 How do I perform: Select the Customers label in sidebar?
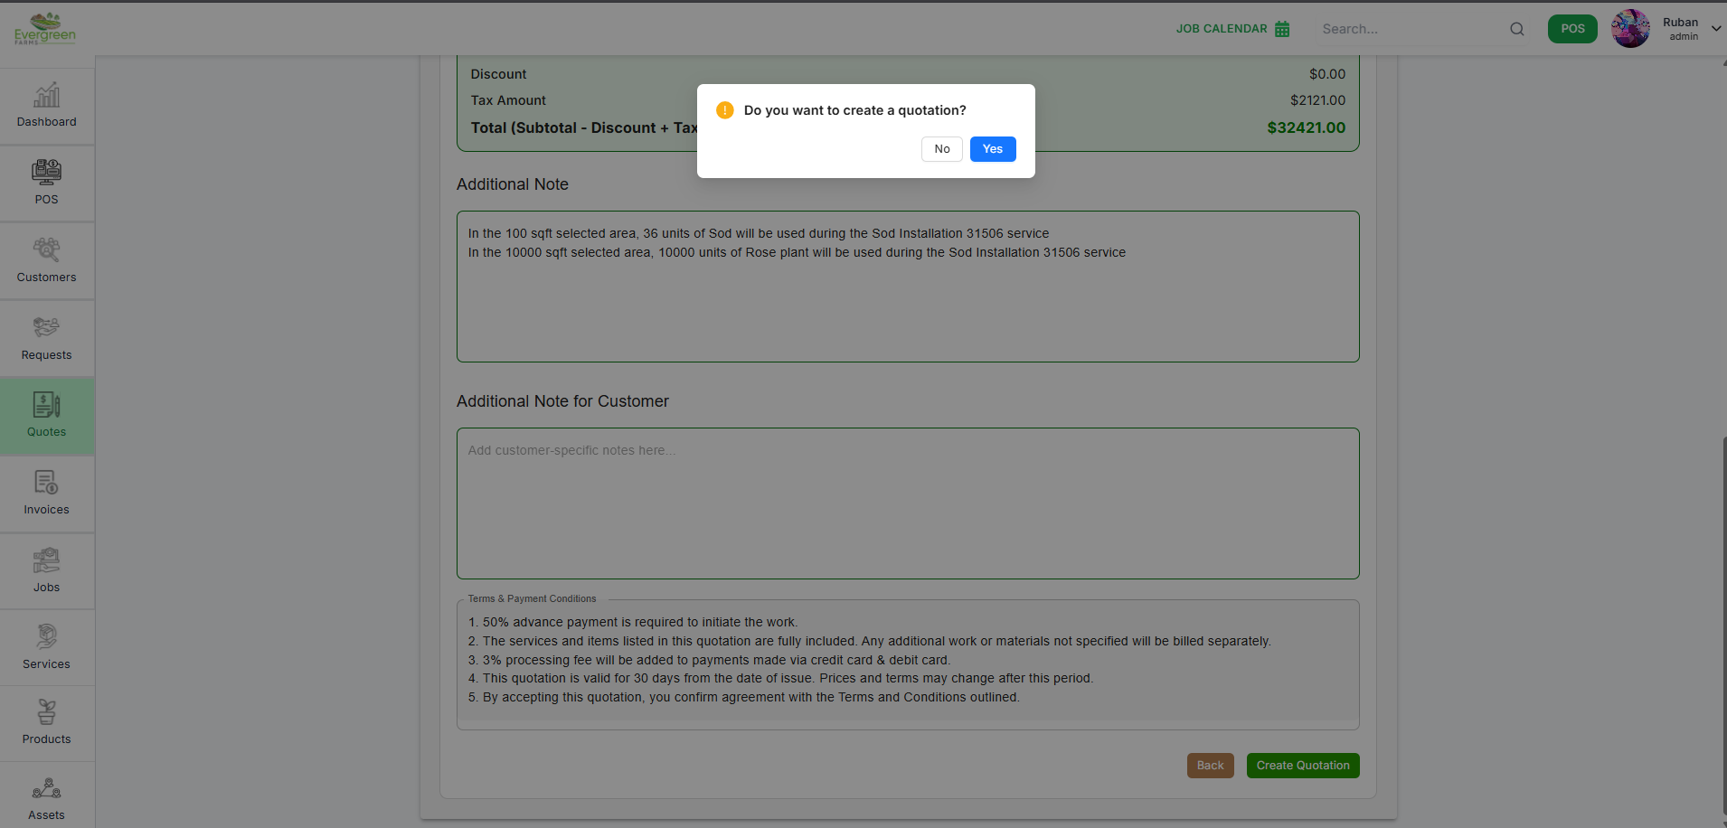tap(46, 278)
